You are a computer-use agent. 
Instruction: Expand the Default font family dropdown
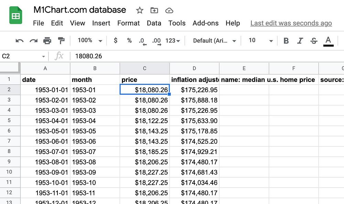point(215,40)
